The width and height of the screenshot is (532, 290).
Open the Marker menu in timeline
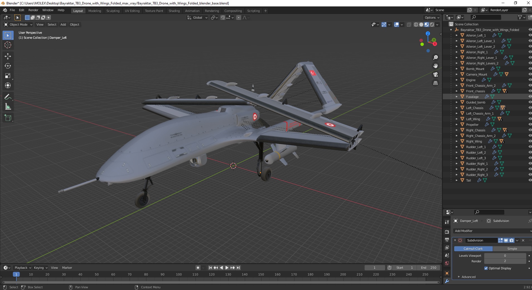(x=67, y=268)
